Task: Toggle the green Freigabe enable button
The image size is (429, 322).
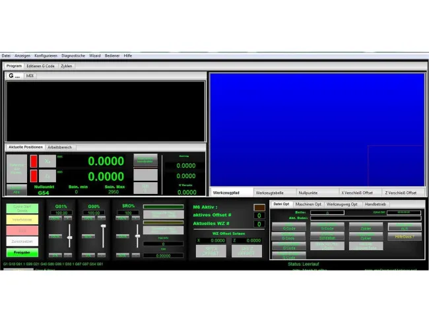Action: point(22,253)
